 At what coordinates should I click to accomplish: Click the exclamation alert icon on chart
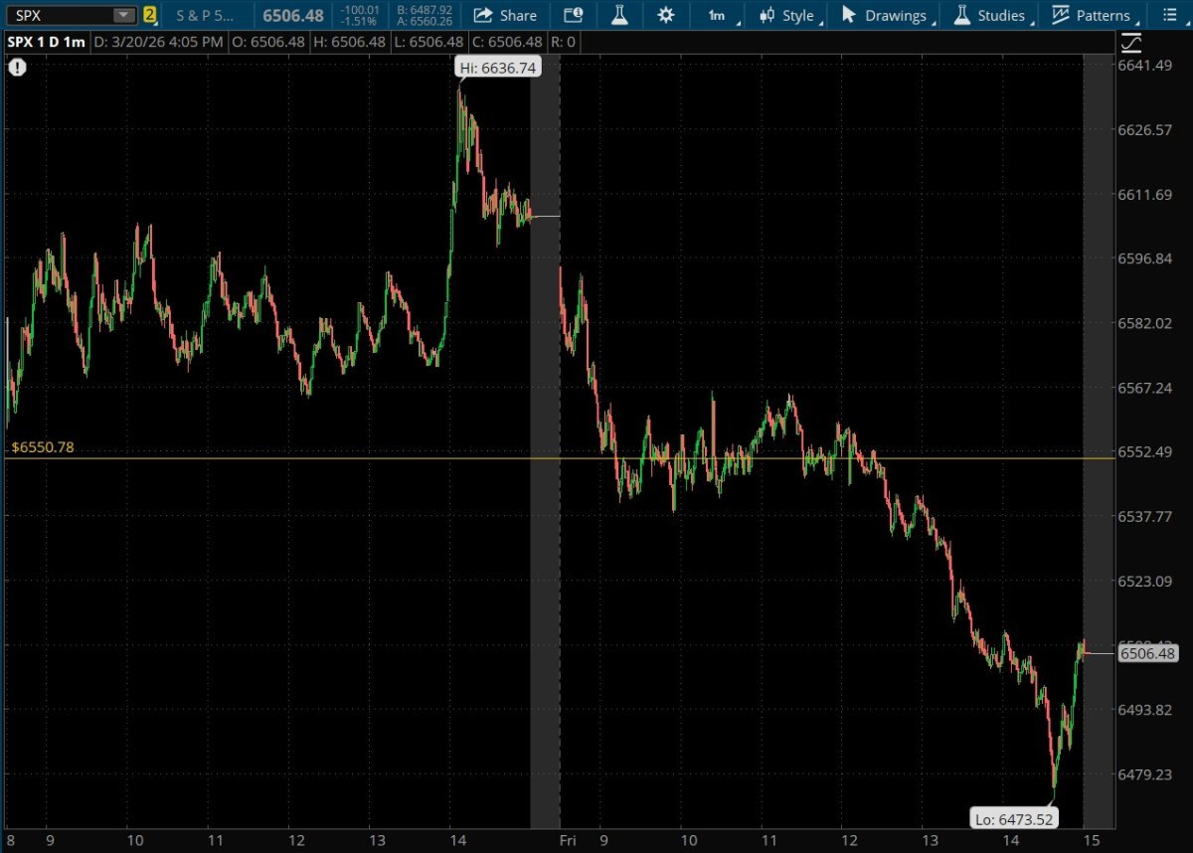click(18, 68)
